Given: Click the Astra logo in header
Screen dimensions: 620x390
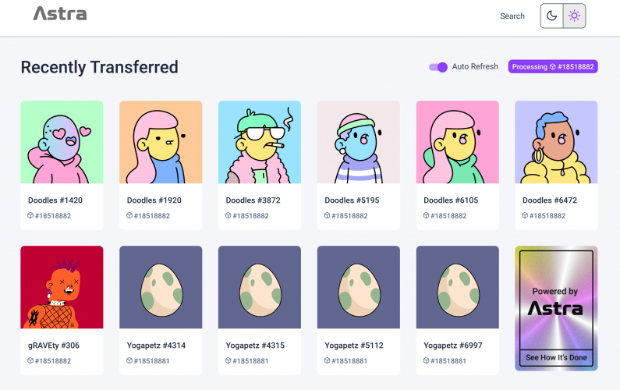Looking at the screenshot, I should [x=60, y=13].
